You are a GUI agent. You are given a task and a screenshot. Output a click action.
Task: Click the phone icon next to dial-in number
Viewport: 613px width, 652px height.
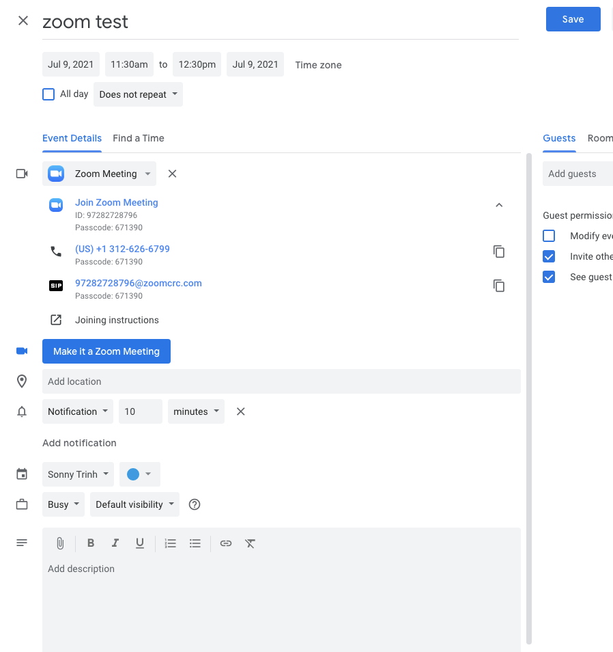56,252
